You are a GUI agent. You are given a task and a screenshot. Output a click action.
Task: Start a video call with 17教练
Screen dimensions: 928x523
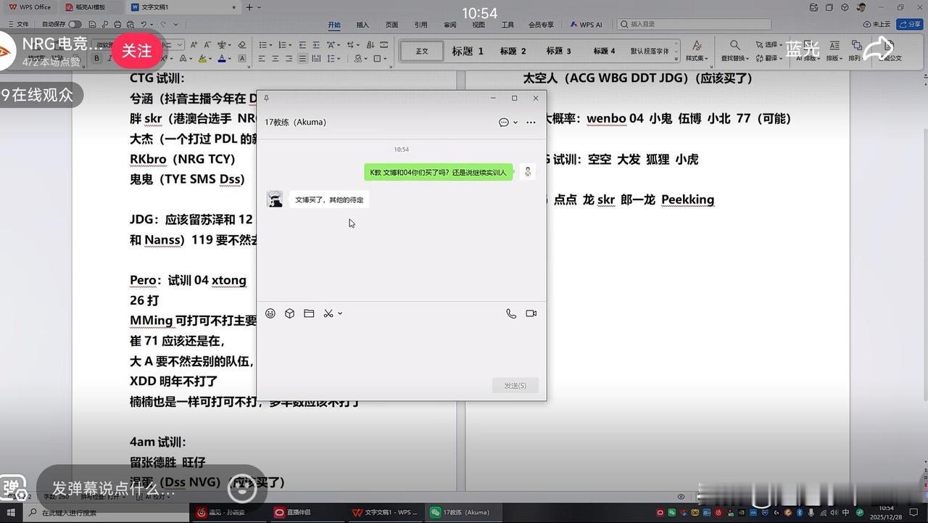click(531, 313)
